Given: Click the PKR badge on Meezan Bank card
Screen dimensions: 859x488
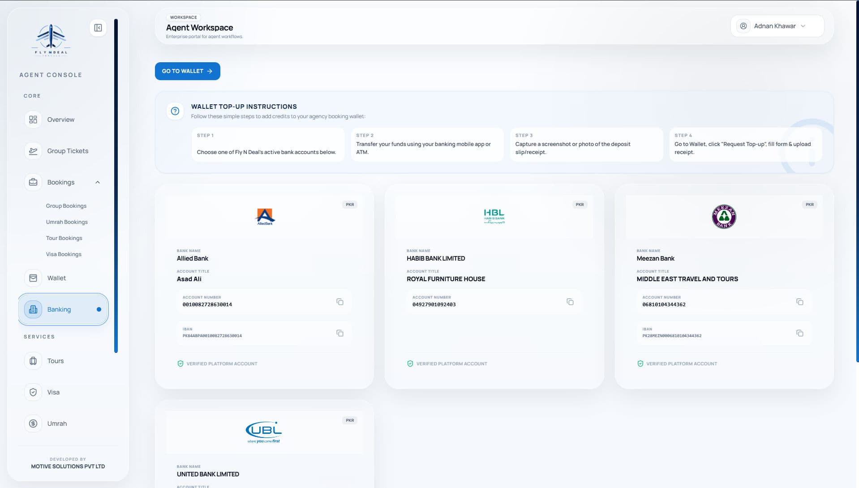Looking at the screenshot, I should point(810,205).
